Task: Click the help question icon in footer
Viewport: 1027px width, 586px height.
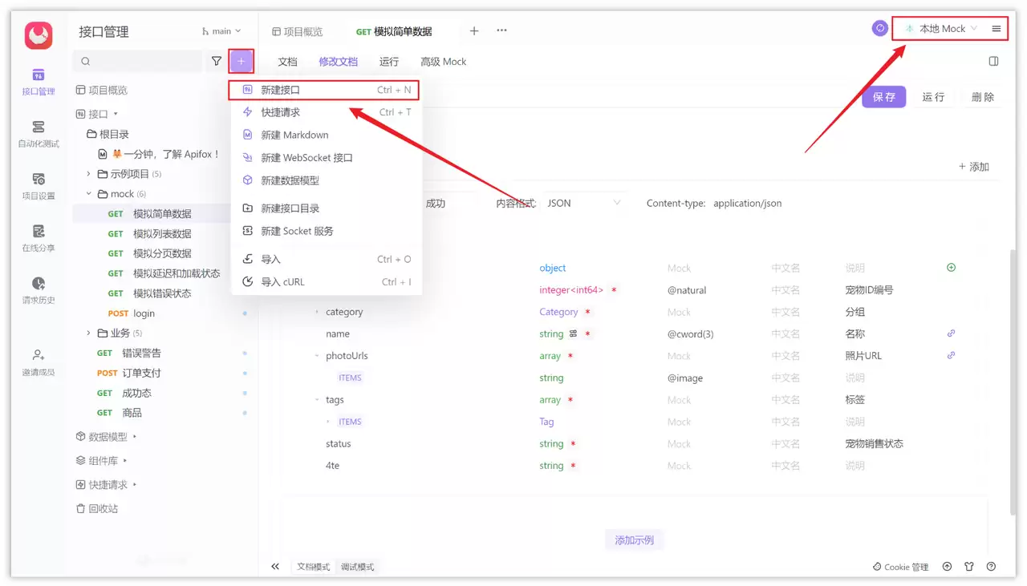Action: coord(992,566)
